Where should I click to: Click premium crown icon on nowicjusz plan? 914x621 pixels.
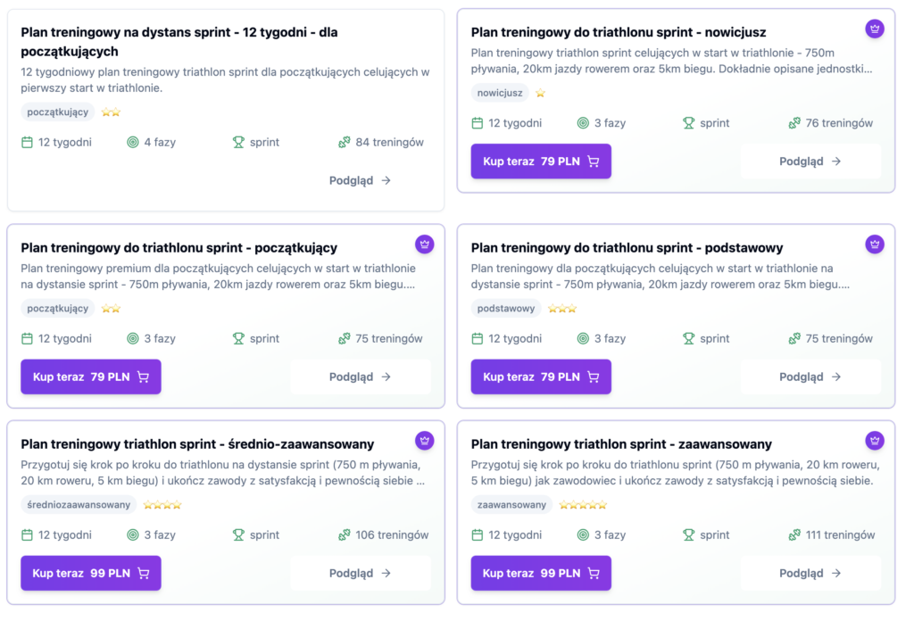[x=875, y=29]
